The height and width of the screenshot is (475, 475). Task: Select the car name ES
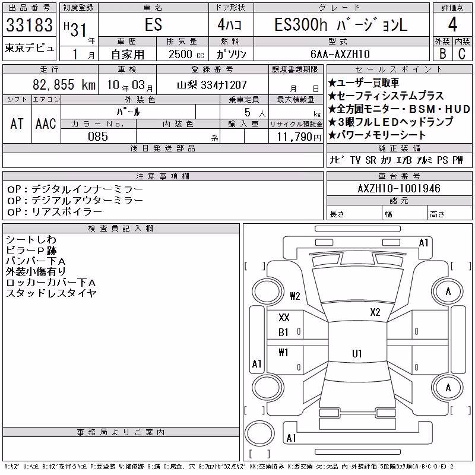[x=153, y=24]
